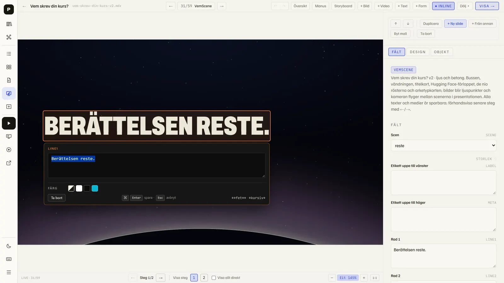This screenshot has width=504, height=283.
Task: Start presentation with the play button
Action: pos(9,123)
